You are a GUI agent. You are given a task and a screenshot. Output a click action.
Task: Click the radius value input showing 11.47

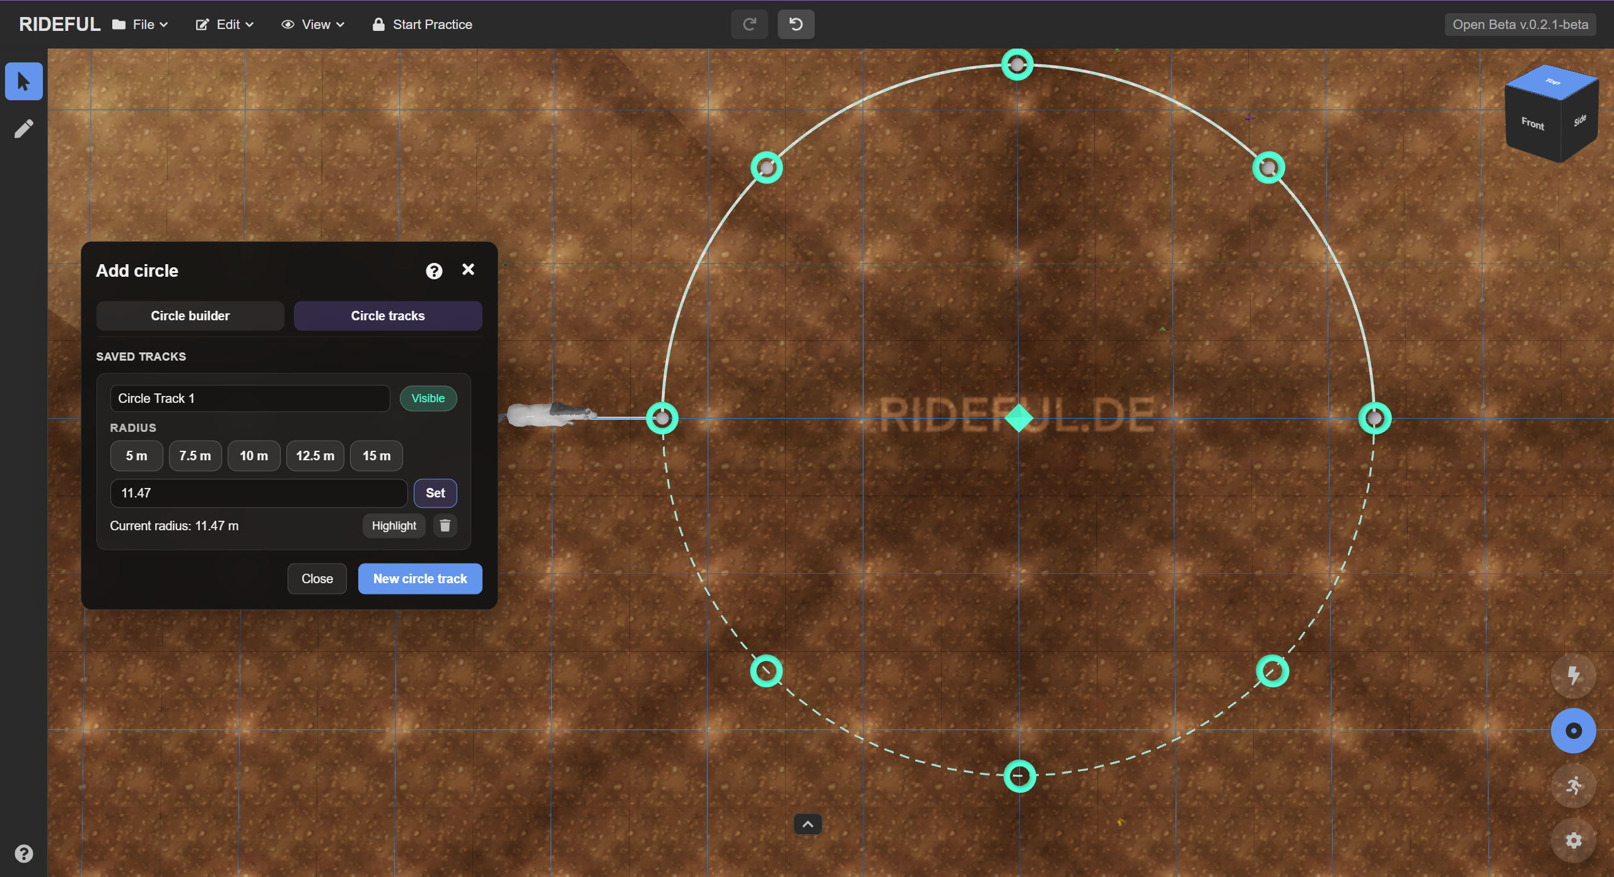click(x=258, y=493)
